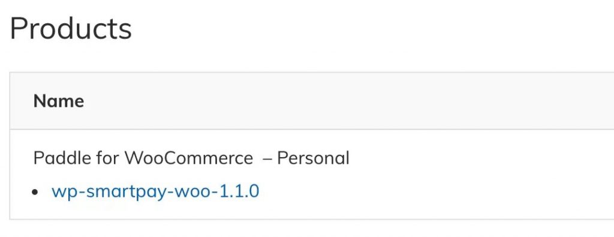Viewport: 614px width, 237px height.
Task: Click the bullet before wp-smartpay-woo-1.1.0
Action: (x=37, y=193)
